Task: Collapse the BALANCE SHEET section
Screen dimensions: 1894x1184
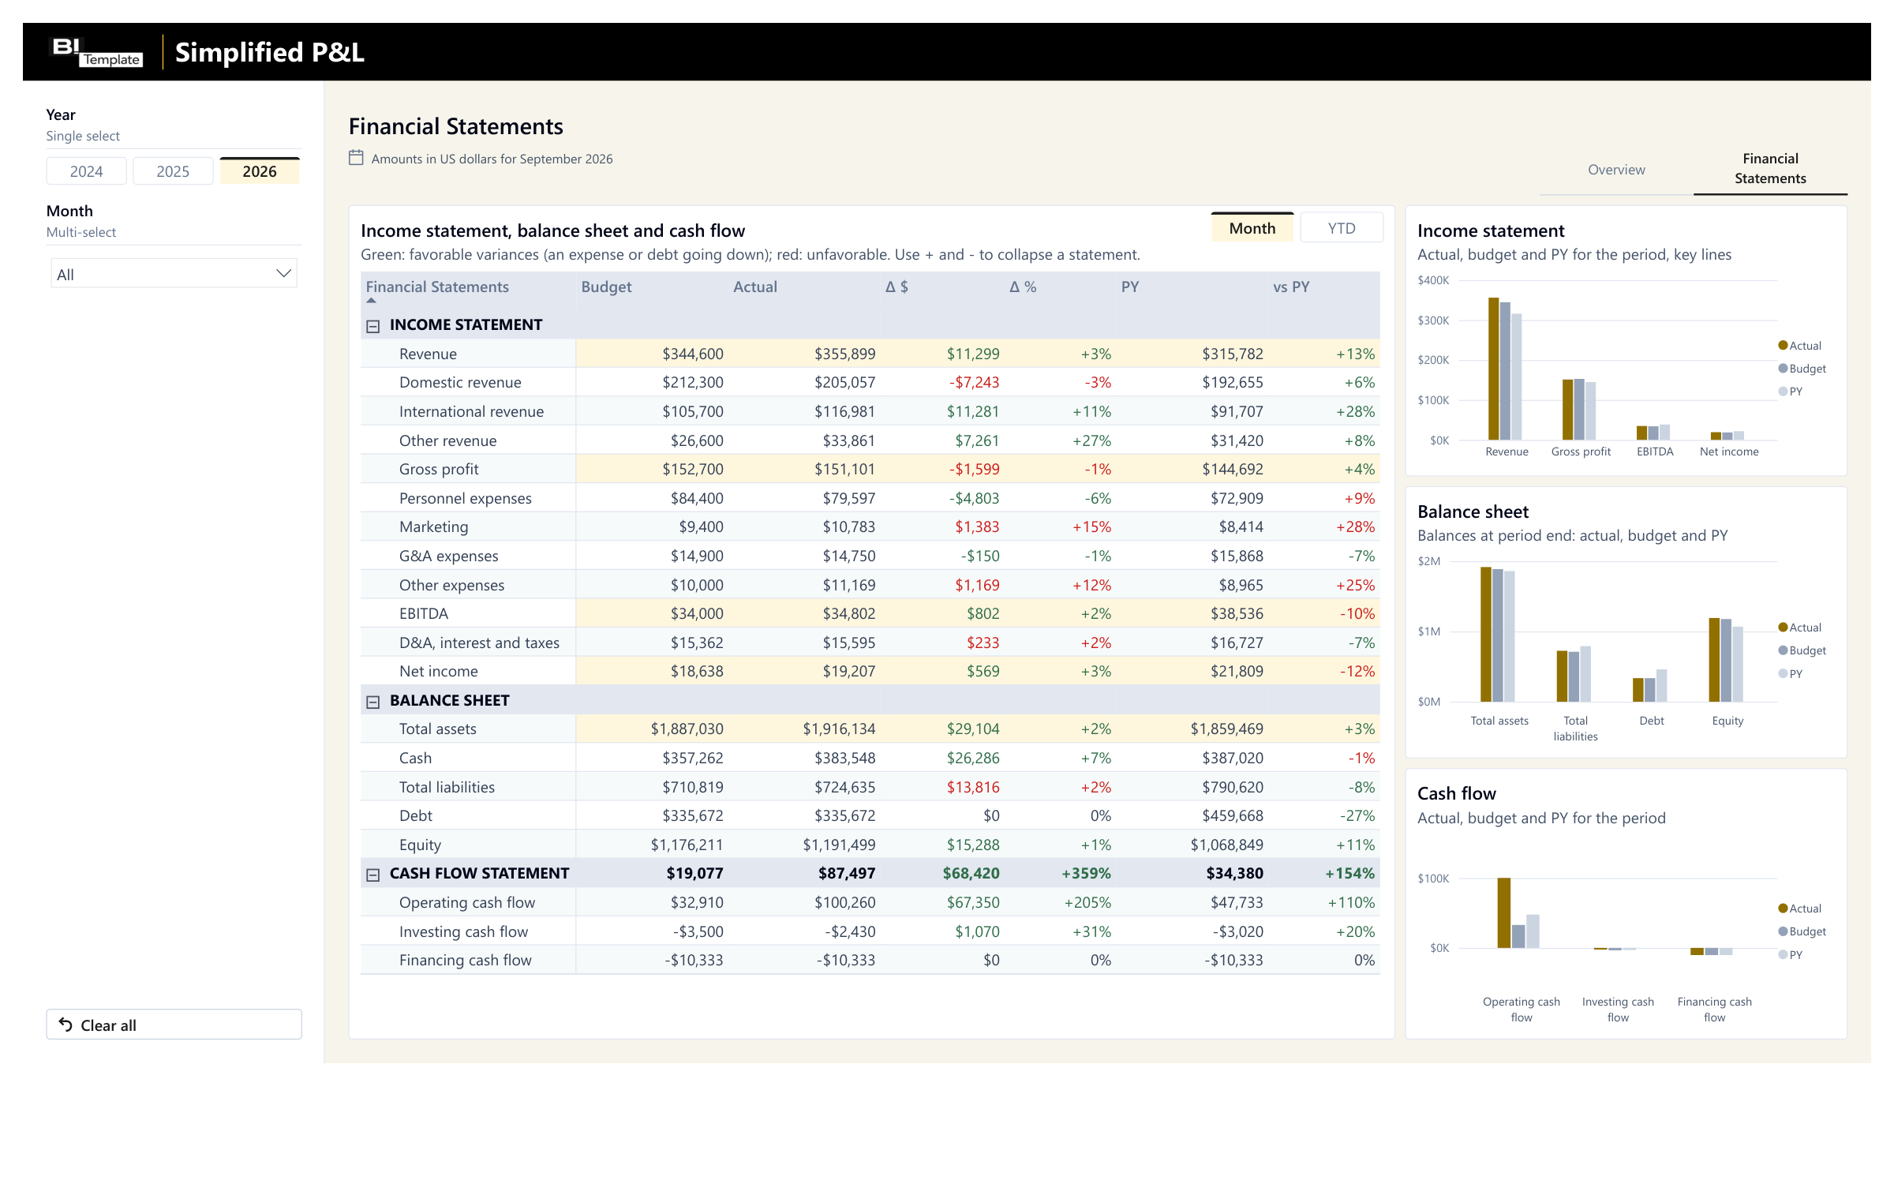Action: click(373, 702)
